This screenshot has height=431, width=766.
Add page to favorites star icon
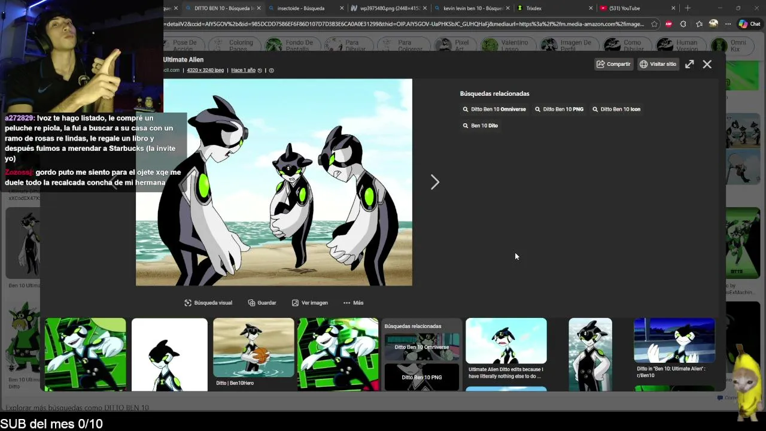[654, 25]
